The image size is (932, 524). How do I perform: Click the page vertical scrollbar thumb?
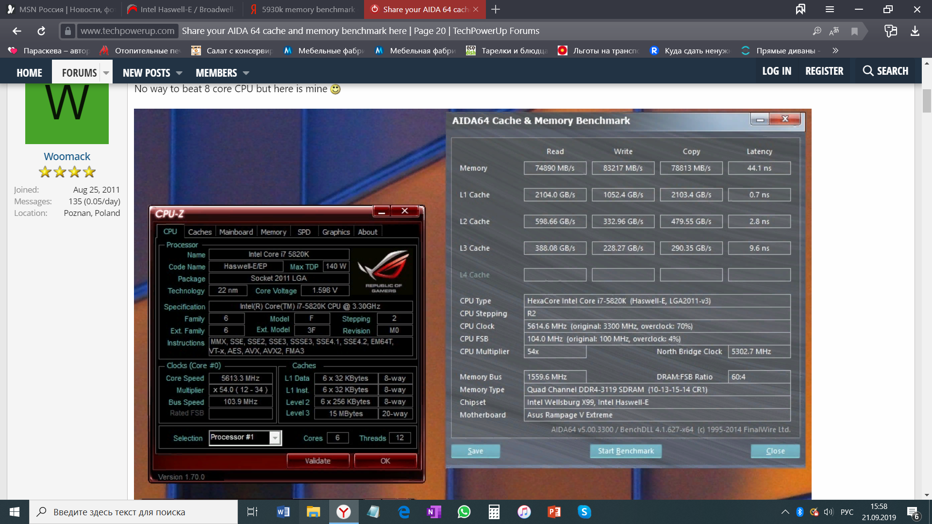pos(927,101)
